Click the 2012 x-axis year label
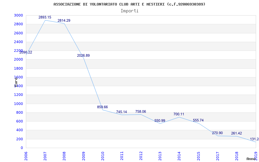 coord(141,156)
